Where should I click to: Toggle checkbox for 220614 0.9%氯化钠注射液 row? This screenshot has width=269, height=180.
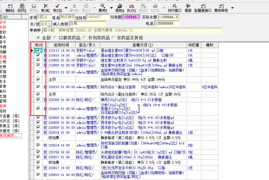tap(38, 132)
